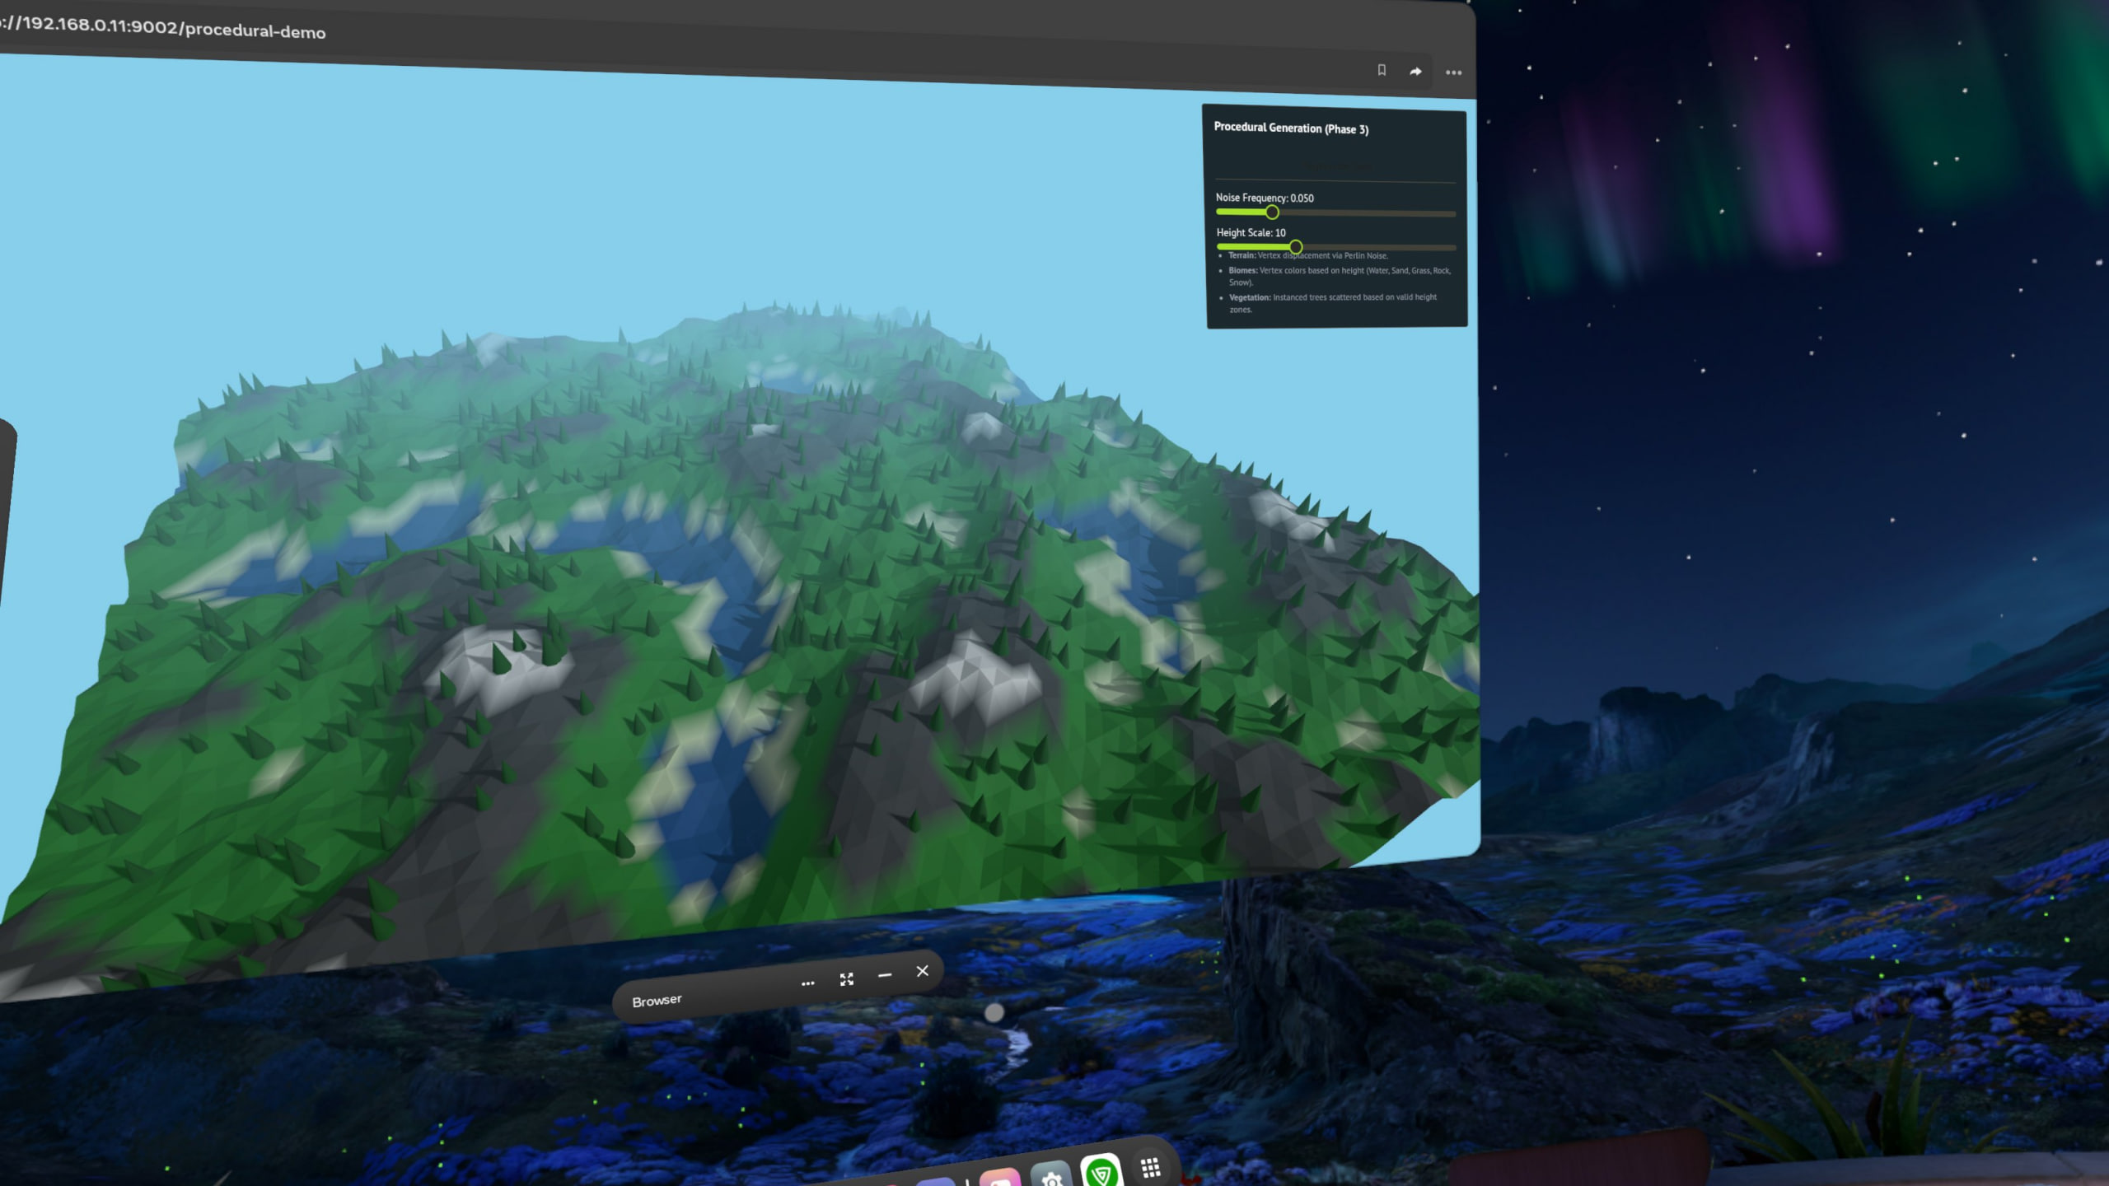Close the Browser window
Image resolution: width=2109 pixels, height=1186 pixels.
(923, 971)
